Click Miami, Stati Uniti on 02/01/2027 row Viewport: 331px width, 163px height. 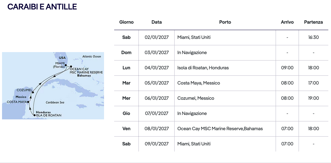point(194,38)
